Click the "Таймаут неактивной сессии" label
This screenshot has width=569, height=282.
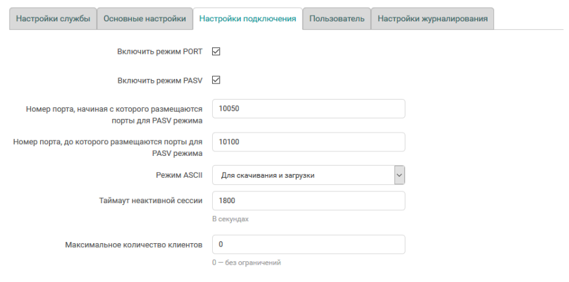[147, 201]
